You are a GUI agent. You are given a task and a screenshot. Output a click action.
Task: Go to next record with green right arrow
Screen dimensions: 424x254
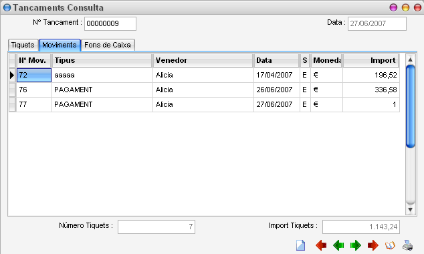coord(356,245)
